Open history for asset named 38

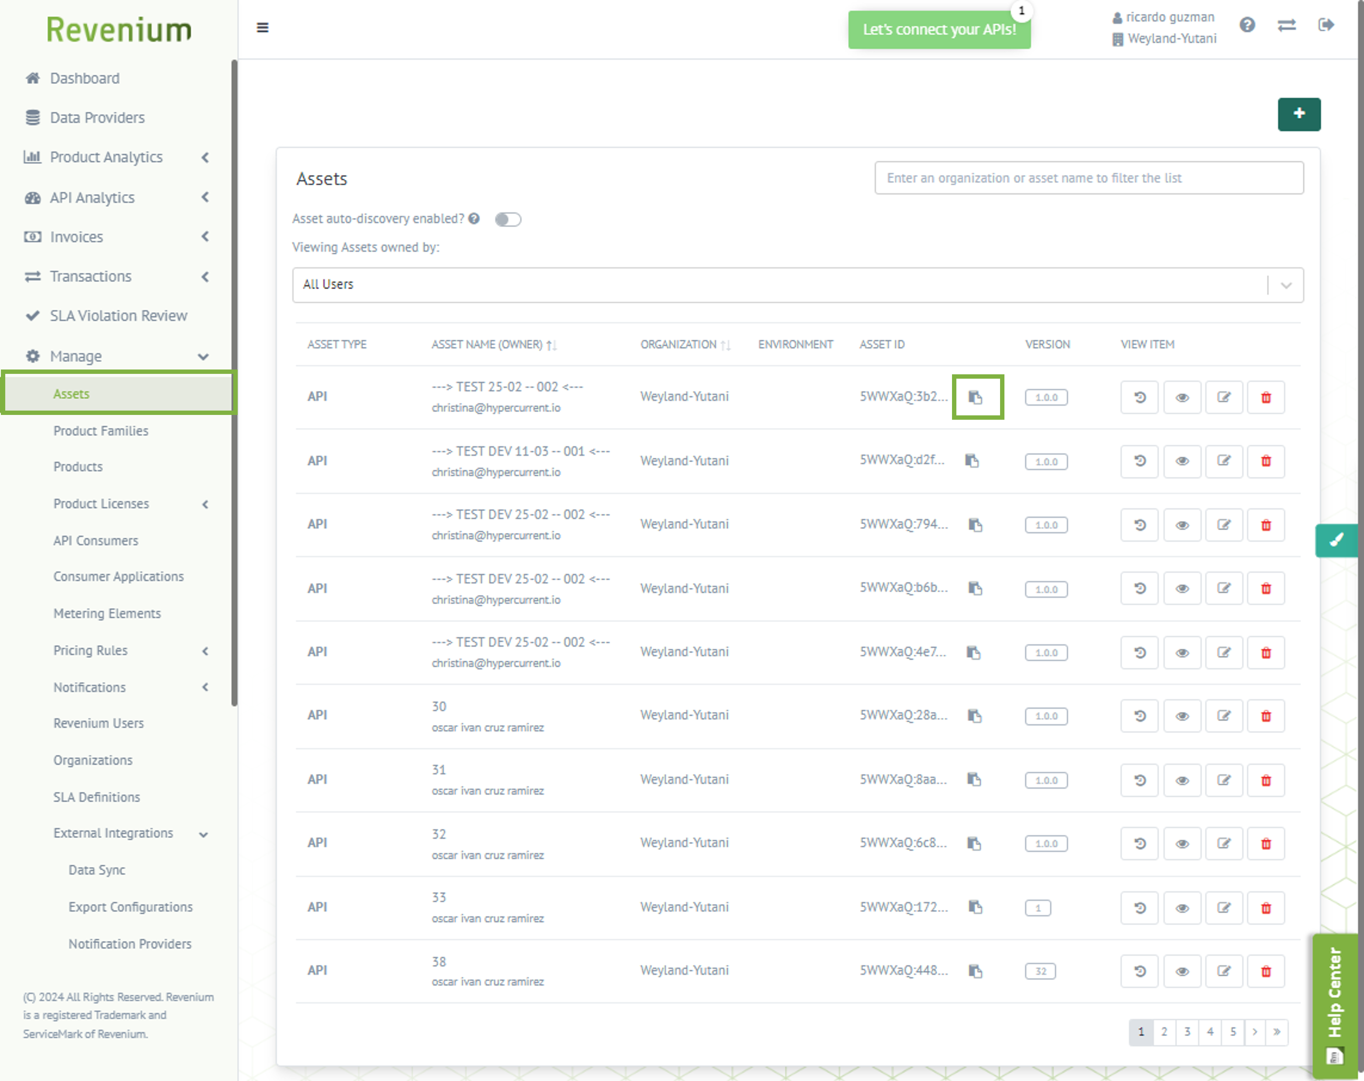coord(1139,971)
